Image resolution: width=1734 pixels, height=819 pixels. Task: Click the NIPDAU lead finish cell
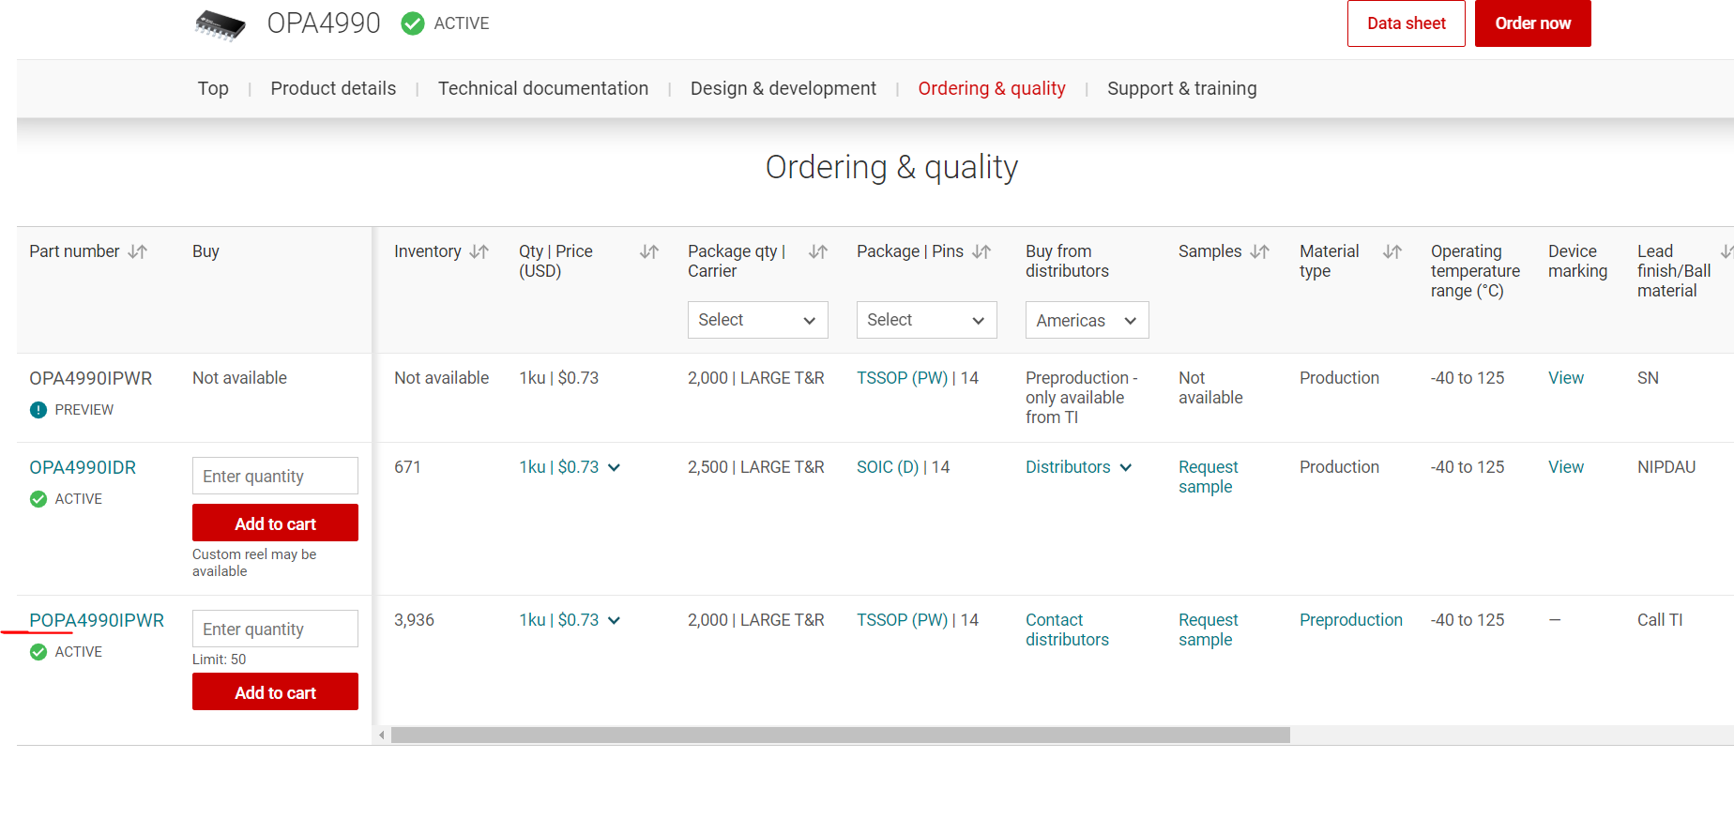tap(1666, 467)
